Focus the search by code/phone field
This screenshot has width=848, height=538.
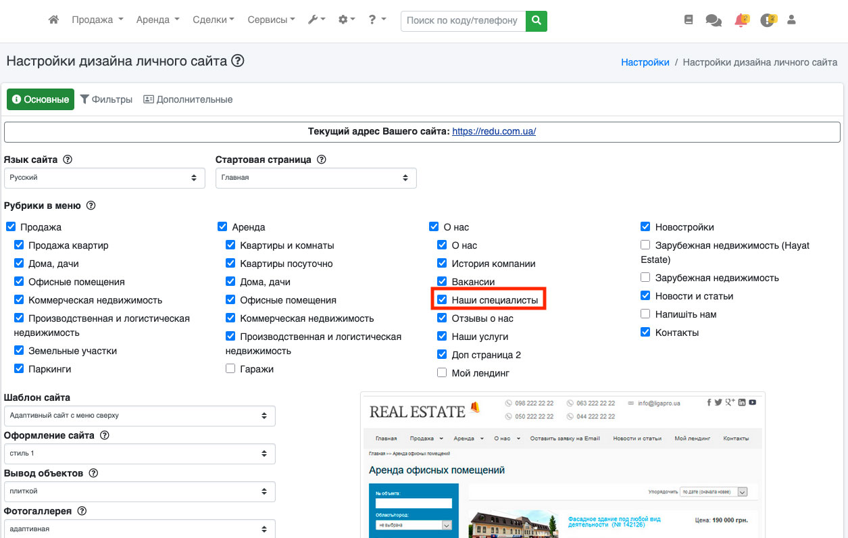pyautogui.click(x=462, y=20)
